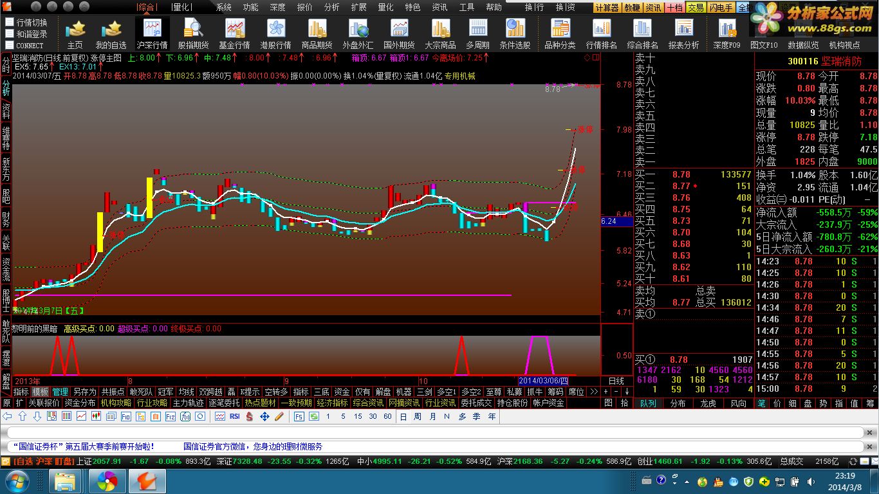Image resolution: width=879 pixels, height=494 pixels.
Task: Open 大宗商品 bulk commodities icon
Action: (x=440, y=34)
